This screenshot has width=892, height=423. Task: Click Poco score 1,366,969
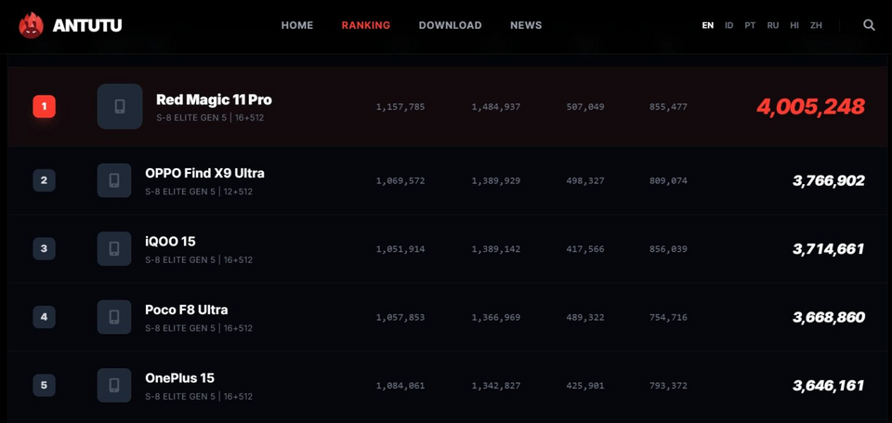pyautogui.click(x=496, y=318)
